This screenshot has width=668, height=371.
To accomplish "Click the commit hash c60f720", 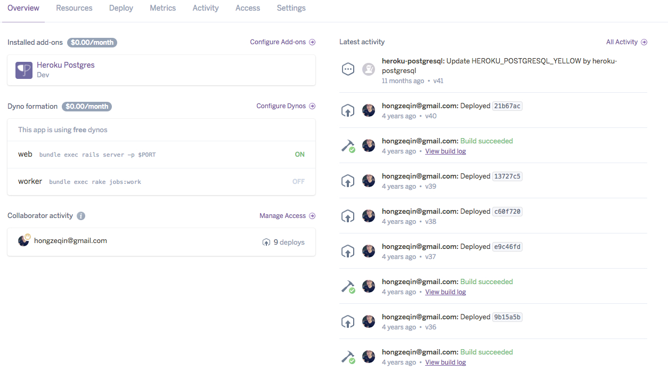I will (x=507, y=212).
